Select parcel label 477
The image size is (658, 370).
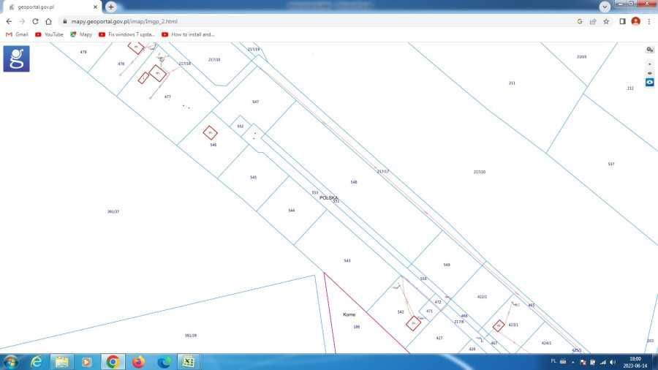[x=167, y=97]
